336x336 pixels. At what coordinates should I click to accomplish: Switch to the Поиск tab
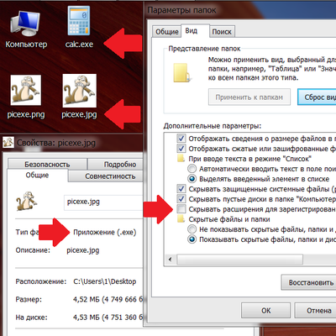click(x=222, y=32)
